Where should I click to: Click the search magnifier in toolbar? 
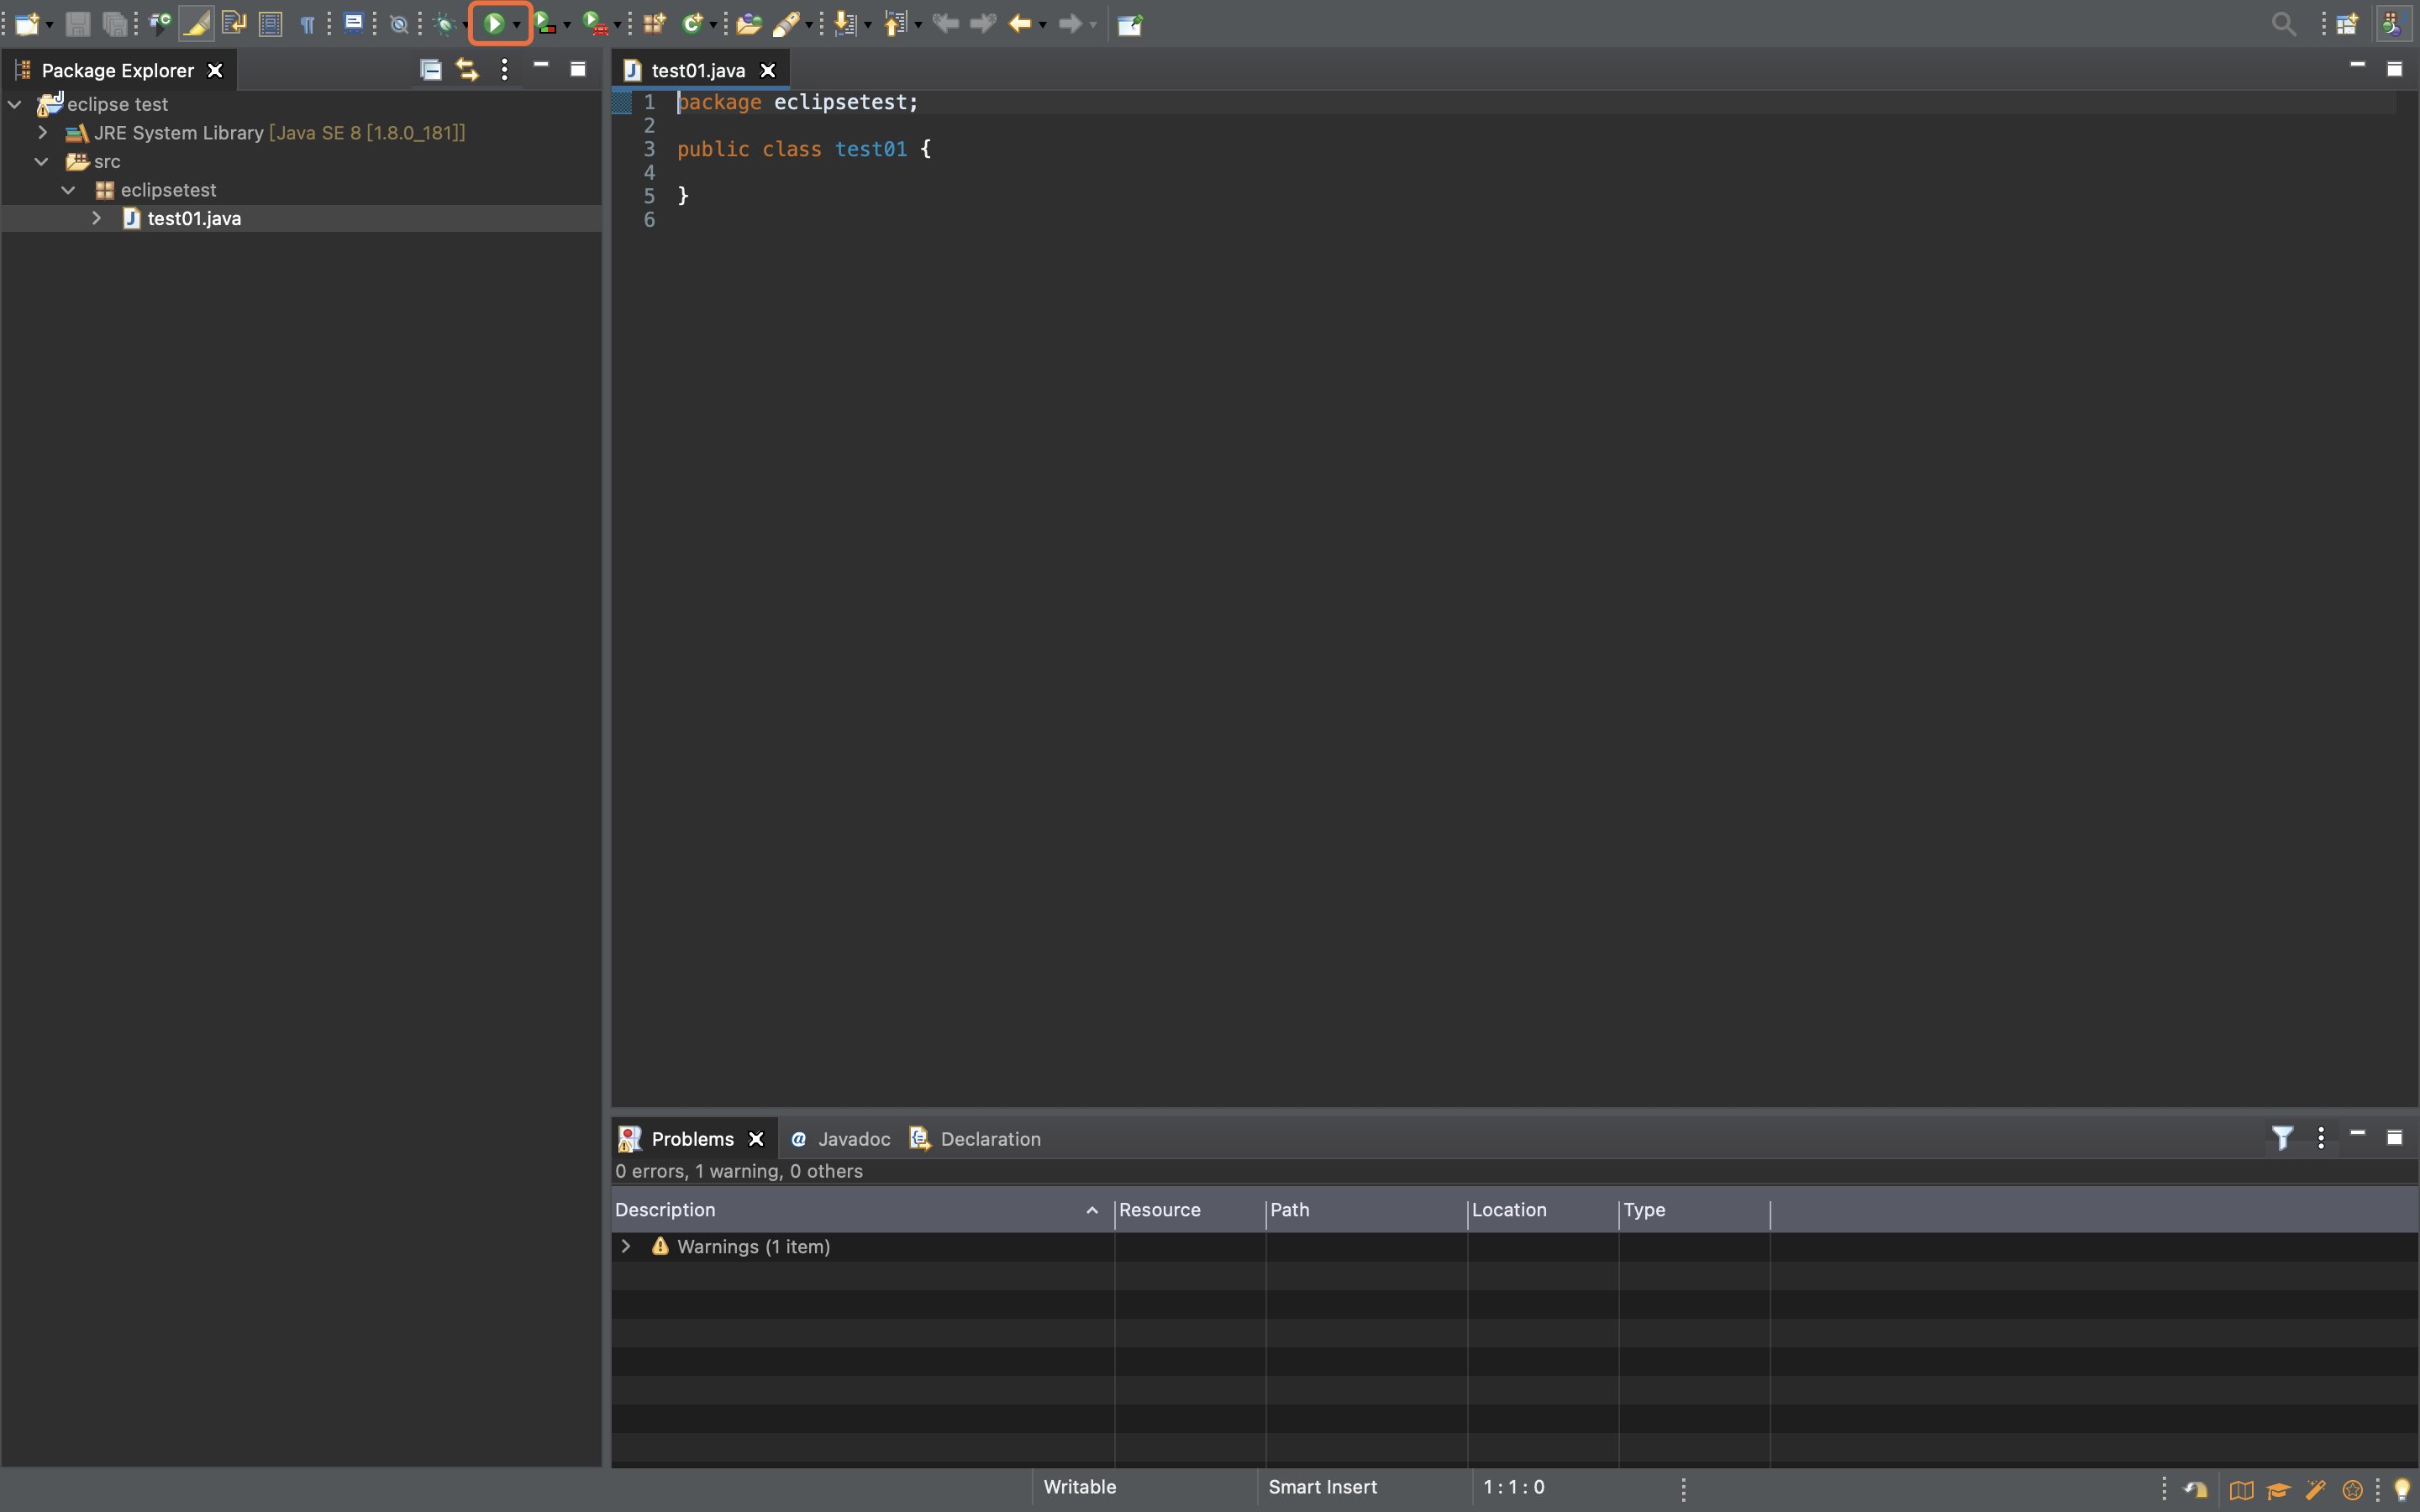click(x=2283, y=24)
